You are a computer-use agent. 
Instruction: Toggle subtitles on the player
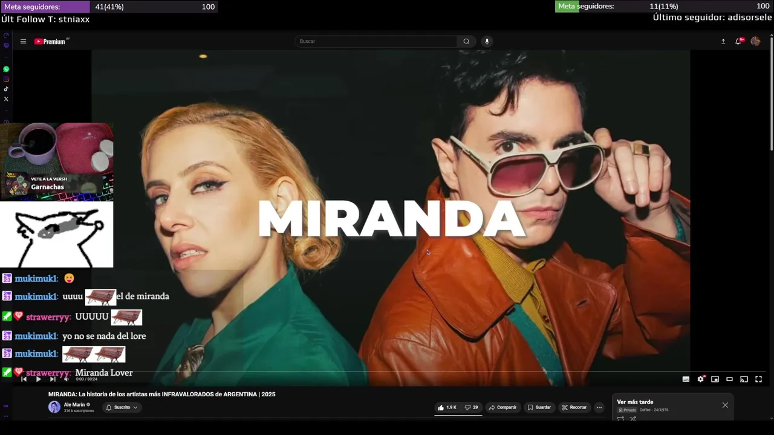click(686, 379)
